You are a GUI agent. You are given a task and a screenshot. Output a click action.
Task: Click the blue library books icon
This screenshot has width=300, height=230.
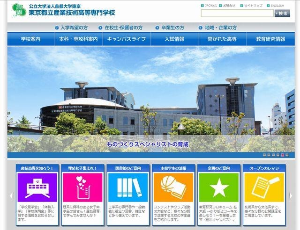pyautogui.click(x=128, y=187)
